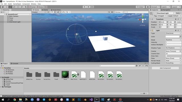Open the light Type Directional dropdown
The width and height of the screenshot is (182, 102).
[173, 33]
